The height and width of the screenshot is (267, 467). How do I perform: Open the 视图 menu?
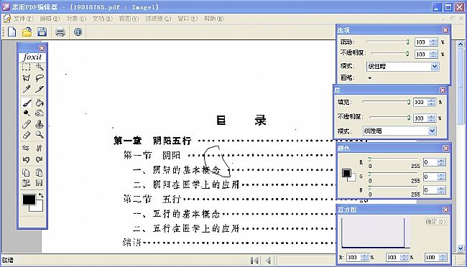tap(129, 19)
